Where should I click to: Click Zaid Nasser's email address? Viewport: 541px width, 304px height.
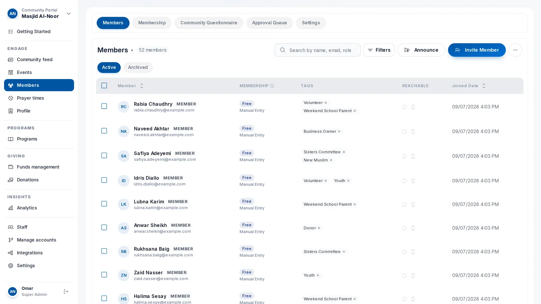tap(161, 279)
